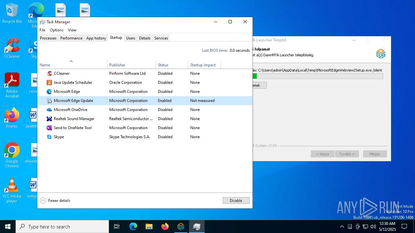The height and width of the screenshot is (233, 415).
Task: Click the Type here to search box
Action: click(x=62, y=227)
